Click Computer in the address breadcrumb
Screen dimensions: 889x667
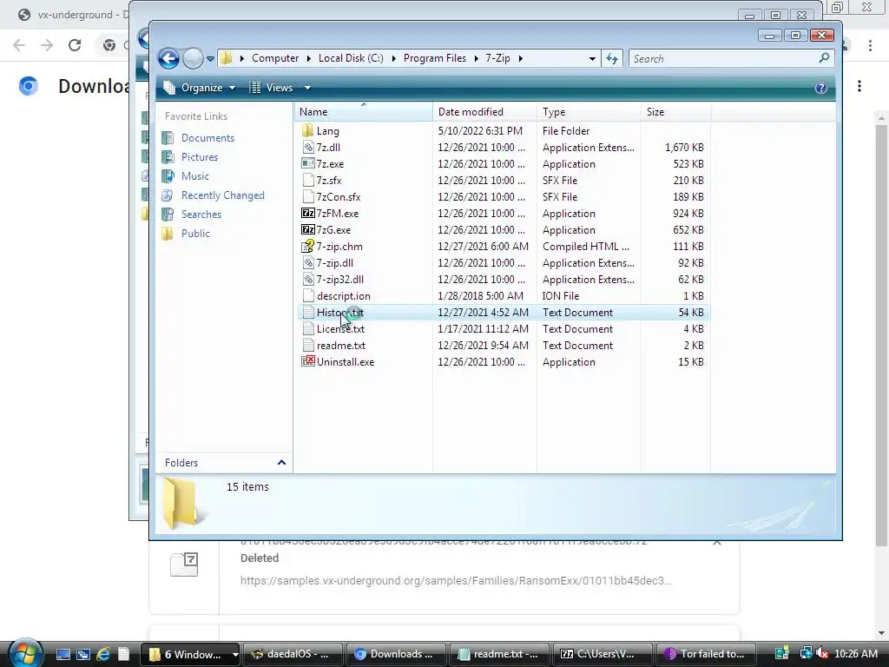[x=275, y=58]
